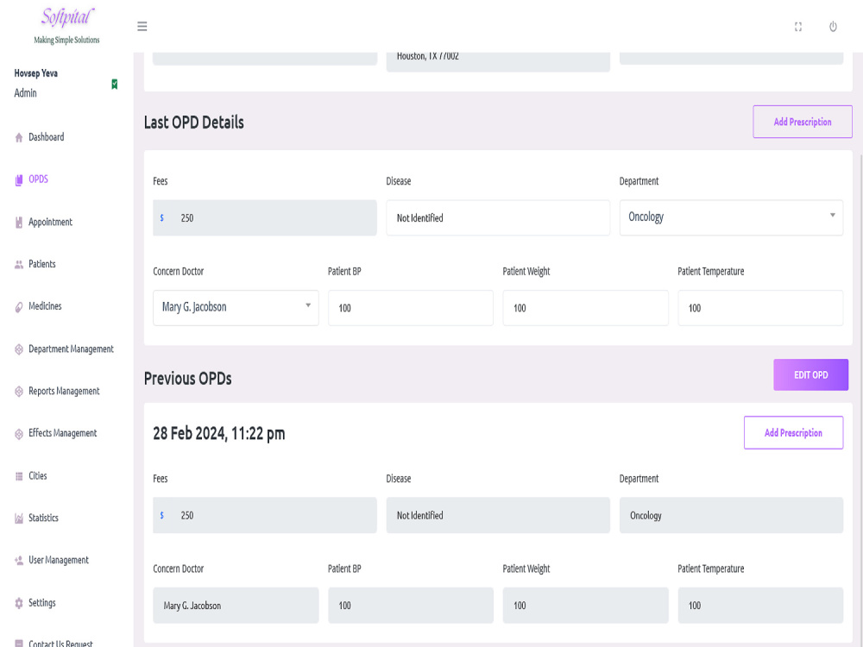Click the Effects Management icon
863x647 pixels.
point(19,434)
